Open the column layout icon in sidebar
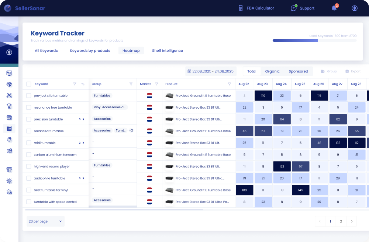The image size is (369, 242). [x=9, y=170]
